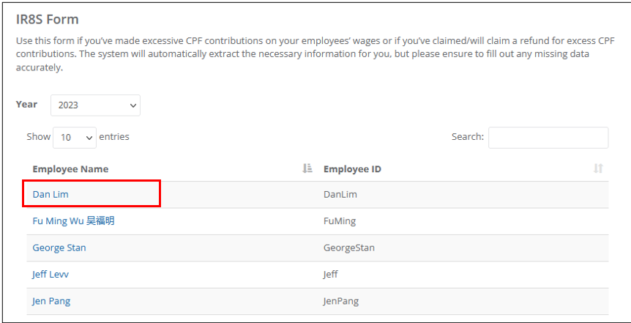This screenshot has width=631, height=323.
Task: Open the Year 2023 dropdown
Action: click(95, 105)
